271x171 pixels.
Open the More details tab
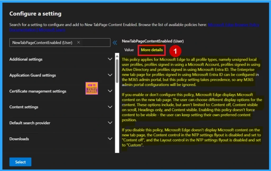click(x=152, y=50)
